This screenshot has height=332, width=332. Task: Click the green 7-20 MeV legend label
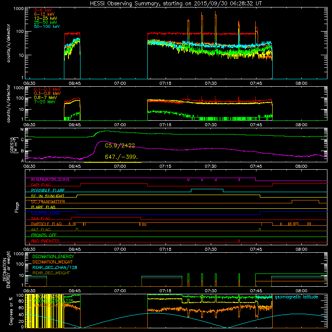[44, 102]
